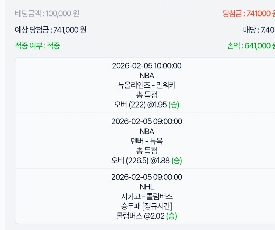Click 총 득점 under 덴버 - 뉴욕
This screenshot has width=275, height=230.
[x=147, y=151]
